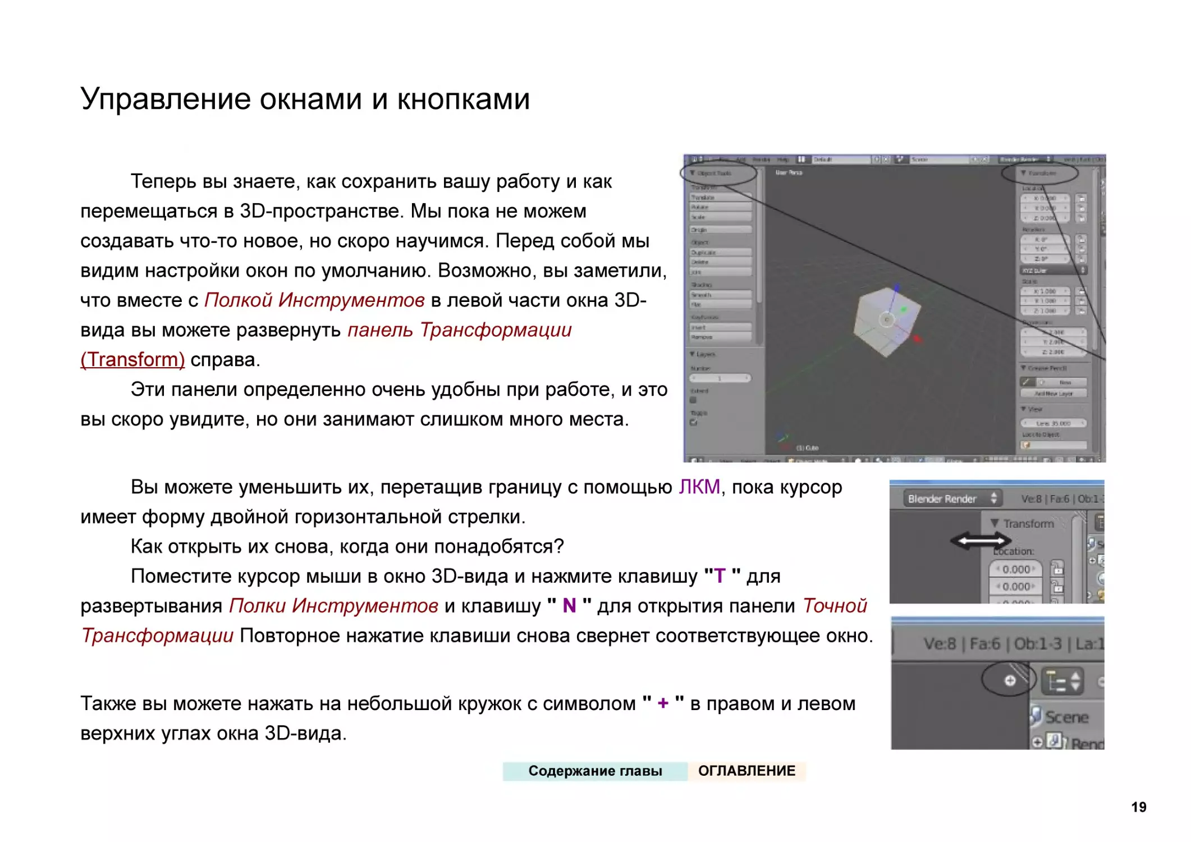Click the Rotation X 0° field
Image resolution: width=1191 pixels, height=842 pixels.
[x=1046, y=239]
